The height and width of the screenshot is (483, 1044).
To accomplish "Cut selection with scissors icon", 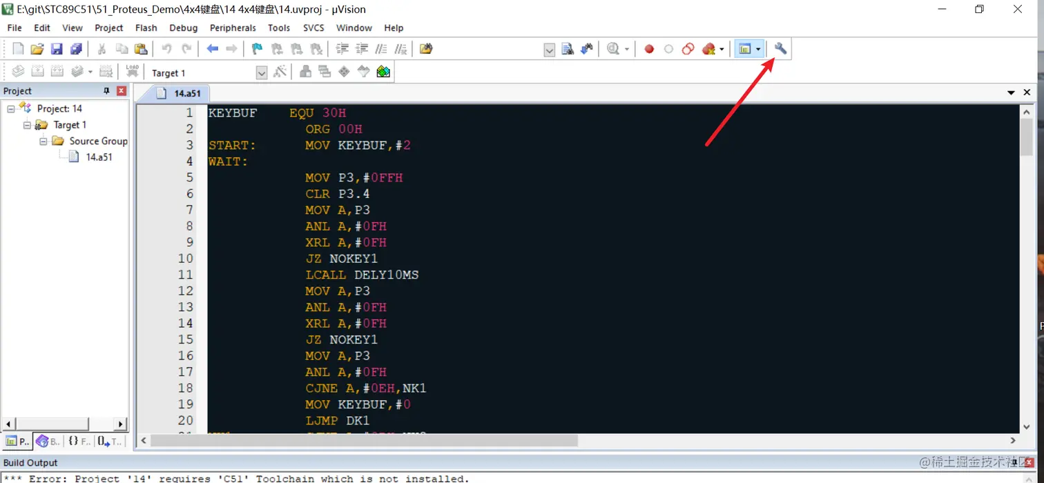I will click(101, 49).
